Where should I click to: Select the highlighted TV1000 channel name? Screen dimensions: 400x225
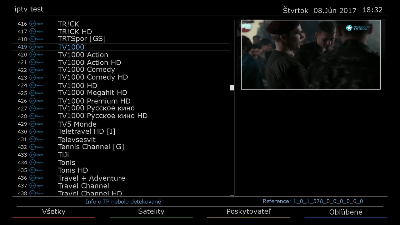71,47
